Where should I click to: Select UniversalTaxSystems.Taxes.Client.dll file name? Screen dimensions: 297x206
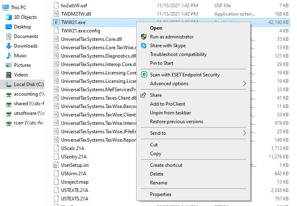pos(99,98)
